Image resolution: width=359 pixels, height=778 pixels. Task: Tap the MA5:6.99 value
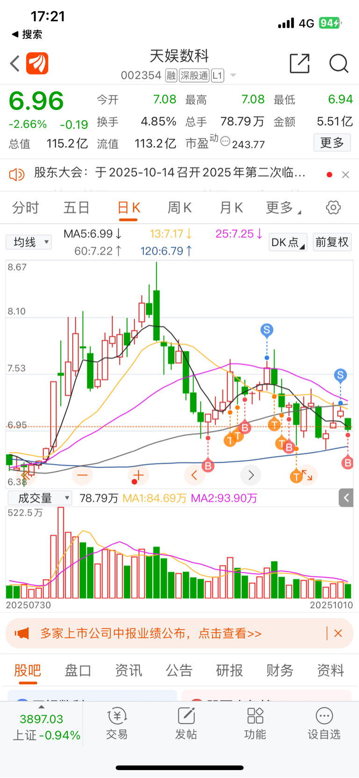tap(93, 233)
